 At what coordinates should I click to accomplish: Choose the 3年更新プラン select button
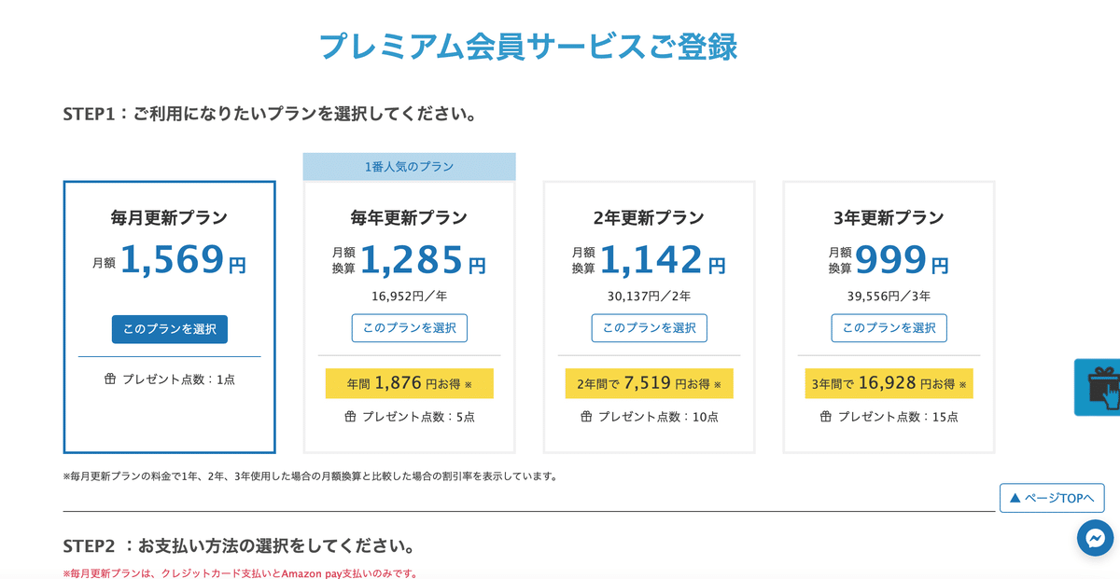(889, 328)
